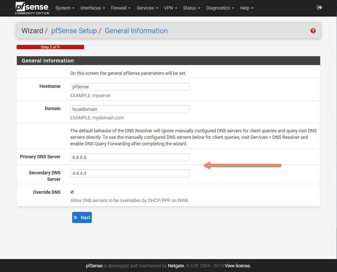Click the Wizard breadcrumb text

tap(32, 31)
